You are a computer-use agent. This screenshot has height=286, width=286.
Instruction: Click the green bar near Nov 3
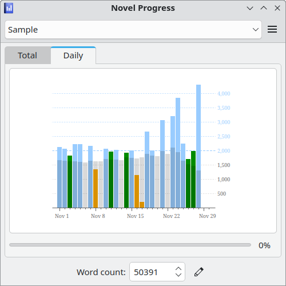70,182
